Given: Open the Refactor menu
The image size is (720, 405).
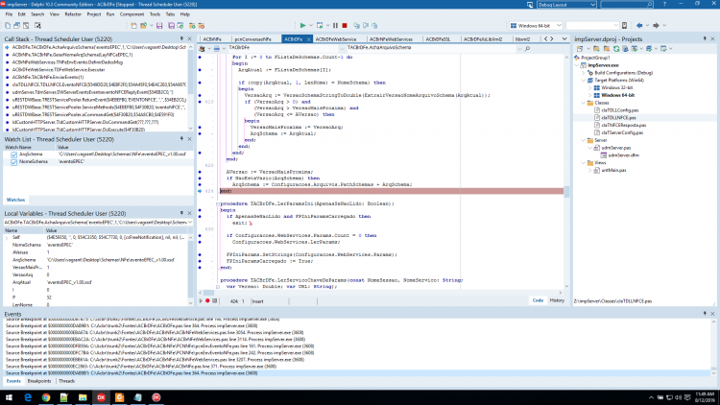Looking at the screenshot, I should pyautogui.click(x=73, y=14).
